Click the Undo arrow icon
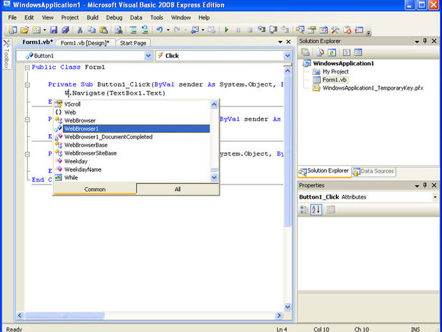This screenshot has width=442, height=332. 160,29
